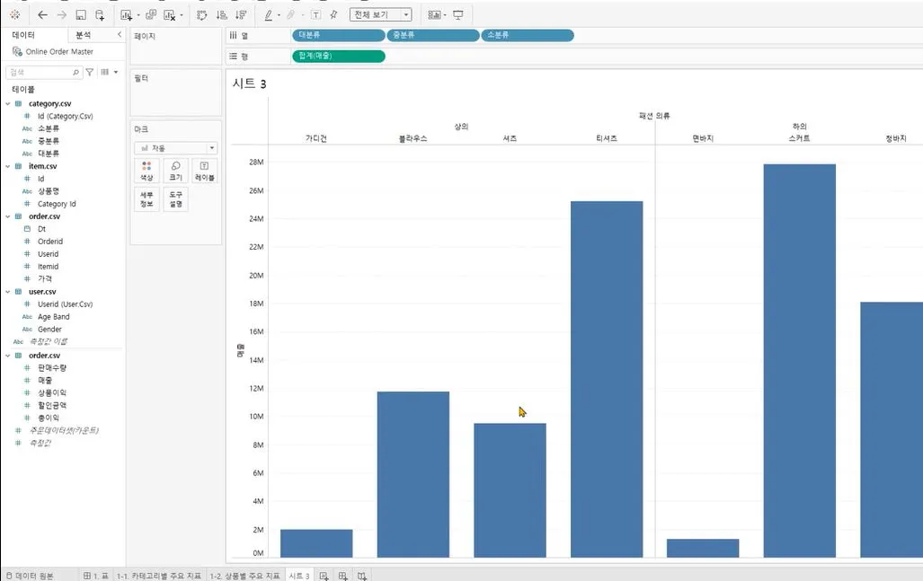Viewport: 923px width, 581px height.
Task: Select the 매출 measure field
Action: (45, 381)
